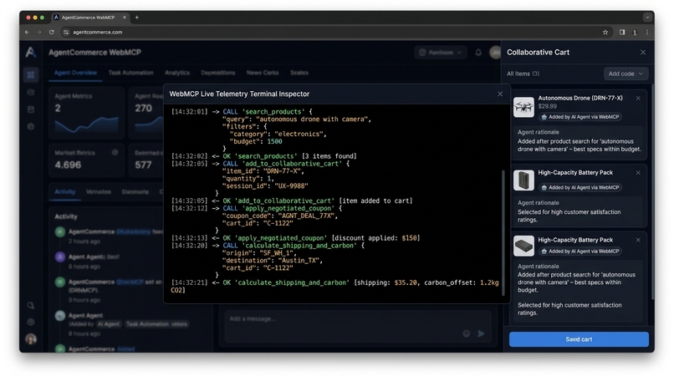Expand the Add code dropdown
The height and width of the screenshot is (376, 674).
625,74
